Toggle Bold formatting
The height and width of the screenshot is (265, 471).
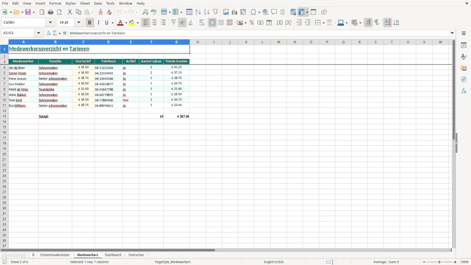(90, 23)
